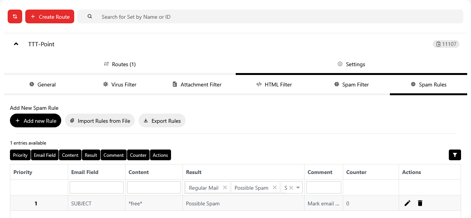The width and height of the screenshot is (471, 218).
Task: Open the Virus Filter tab
Action: pos(119,85)
